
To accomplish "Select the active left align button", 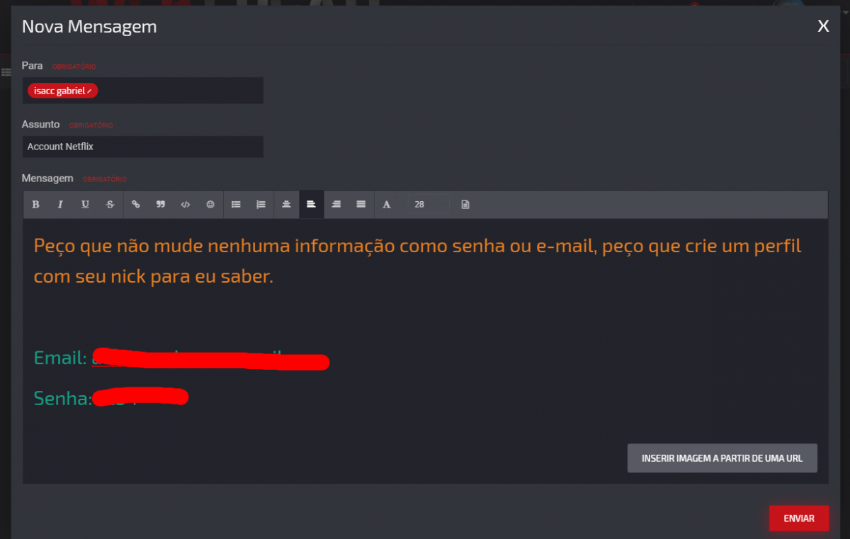I will (311, 204).
